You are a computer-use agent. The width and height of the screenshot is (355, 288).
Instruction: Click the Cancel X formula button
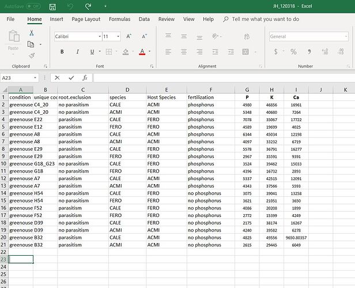(x=57, y=78)
